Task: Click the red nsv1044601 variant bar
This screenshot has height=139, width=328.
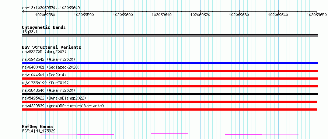Action: (170, 79)
